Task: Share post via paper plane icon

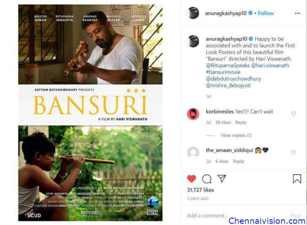Action: [x=222, y=178]
